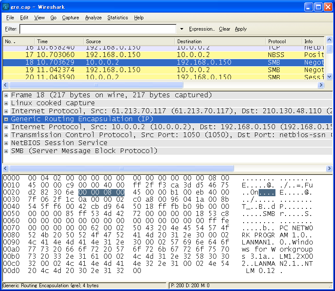Sort packets by the No. column header
The height and width of the screenshot is (291, 335).
coord(18,42)
